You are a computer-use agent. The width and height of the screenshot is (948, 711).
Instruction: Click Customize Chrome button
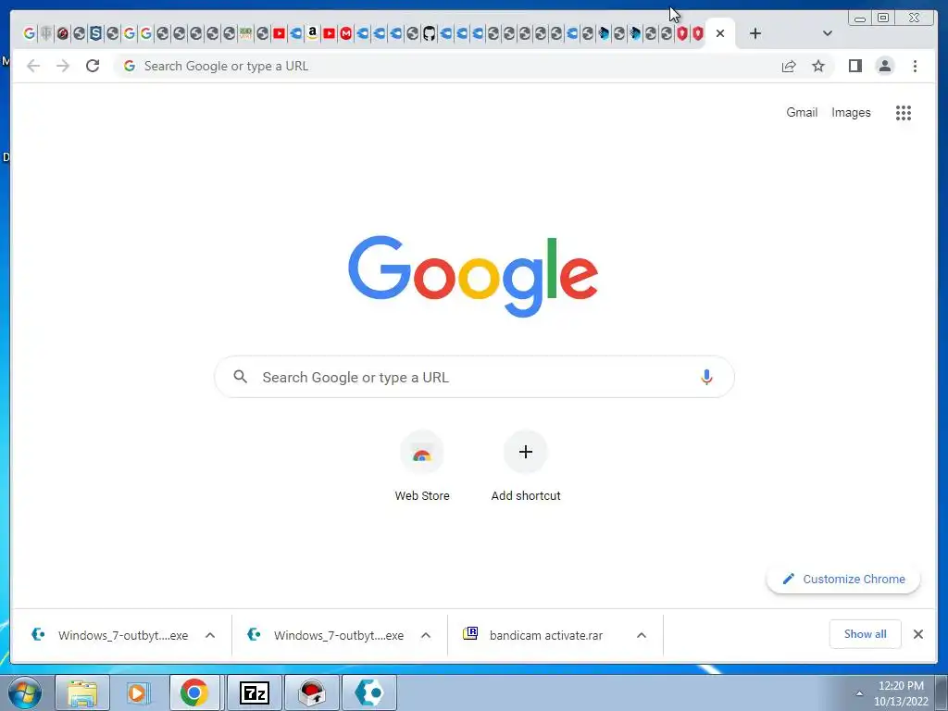click(843, 580)
